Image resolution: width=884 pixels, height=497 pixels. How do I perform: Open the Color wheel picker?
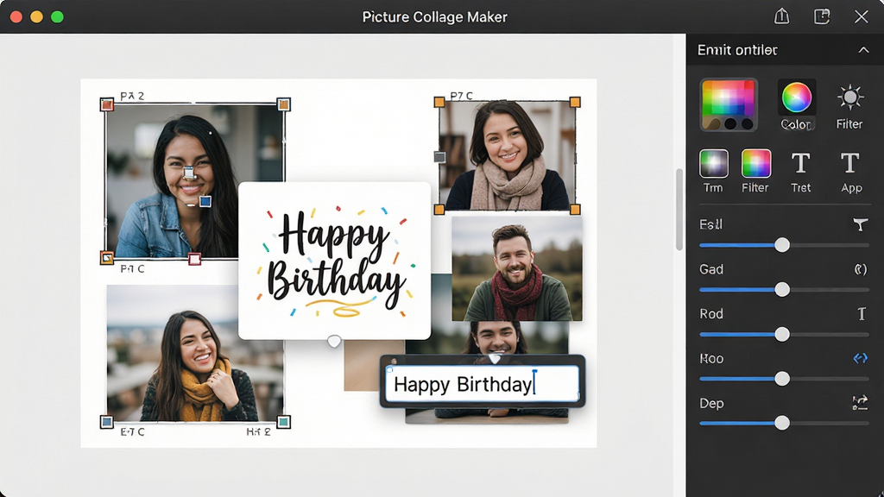pyautogui.click(x=796, y=98)
